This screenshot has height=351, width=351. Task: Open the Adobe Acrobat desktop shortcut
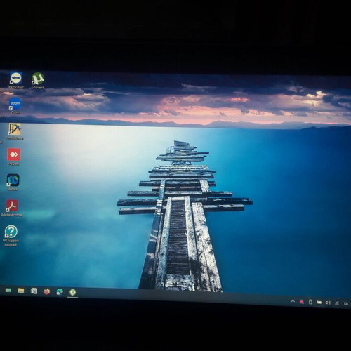[12, 208]
